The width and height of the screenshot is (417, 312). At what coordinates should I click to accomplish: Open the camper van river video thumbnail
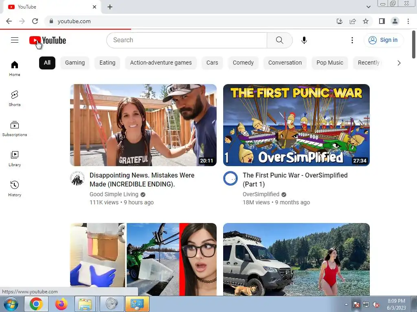pos(296,259)
